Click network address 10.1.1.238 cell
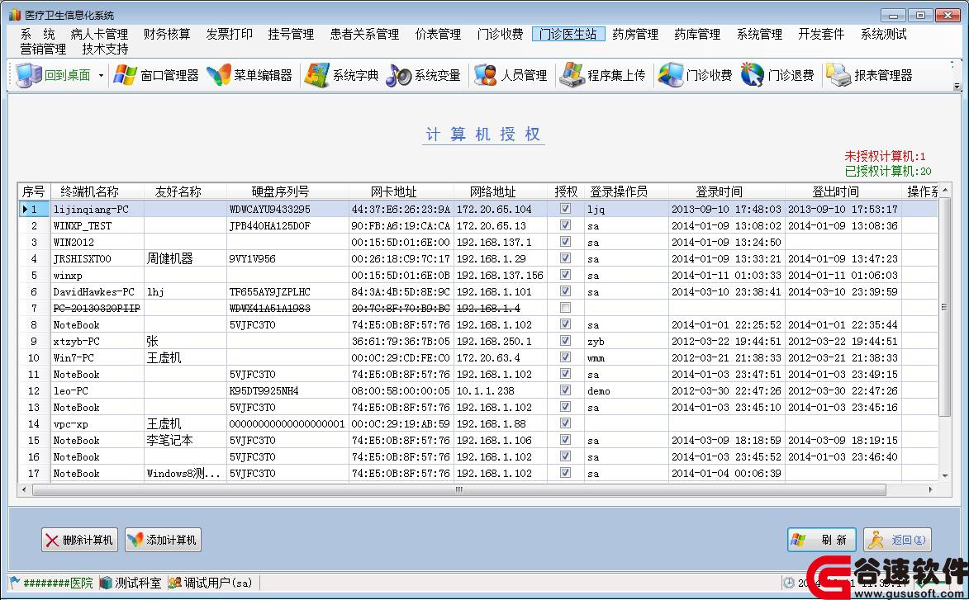This screenshot has width=969, height=600. click(501, 390)
